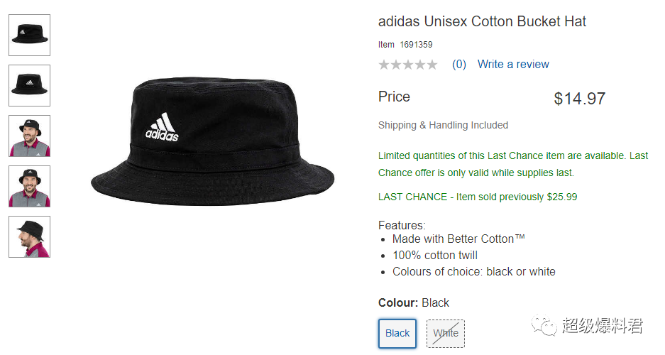The image size is (665, 355).
Task: Click the five-star rating icons
Action: coord(407,65)
